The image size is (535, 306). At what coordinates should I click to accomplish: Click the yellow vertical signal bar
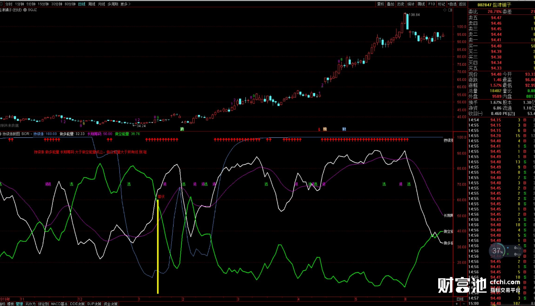point(158,246)
